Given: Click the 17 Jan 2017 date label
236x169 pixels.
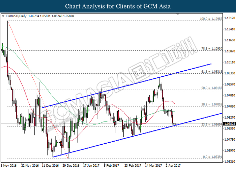Looking at the screenshot, I should coord(91,166).
